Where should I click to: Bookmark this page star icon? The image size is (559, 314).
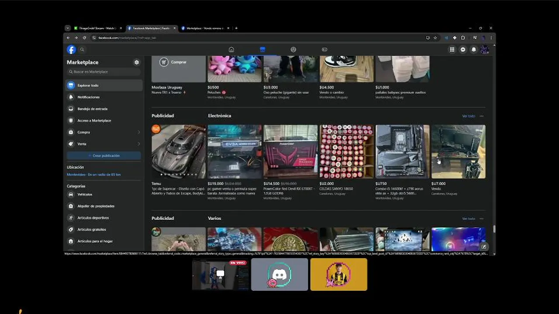click(x=435, y=38)
